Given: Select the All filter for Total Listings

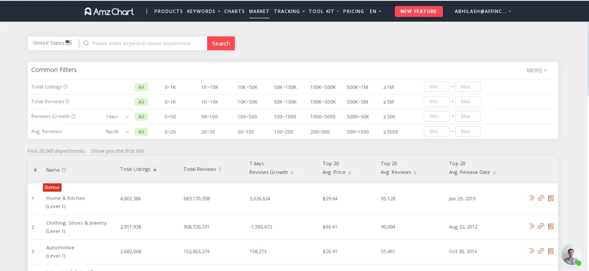Looking at the screenshot, I should 141,87.
